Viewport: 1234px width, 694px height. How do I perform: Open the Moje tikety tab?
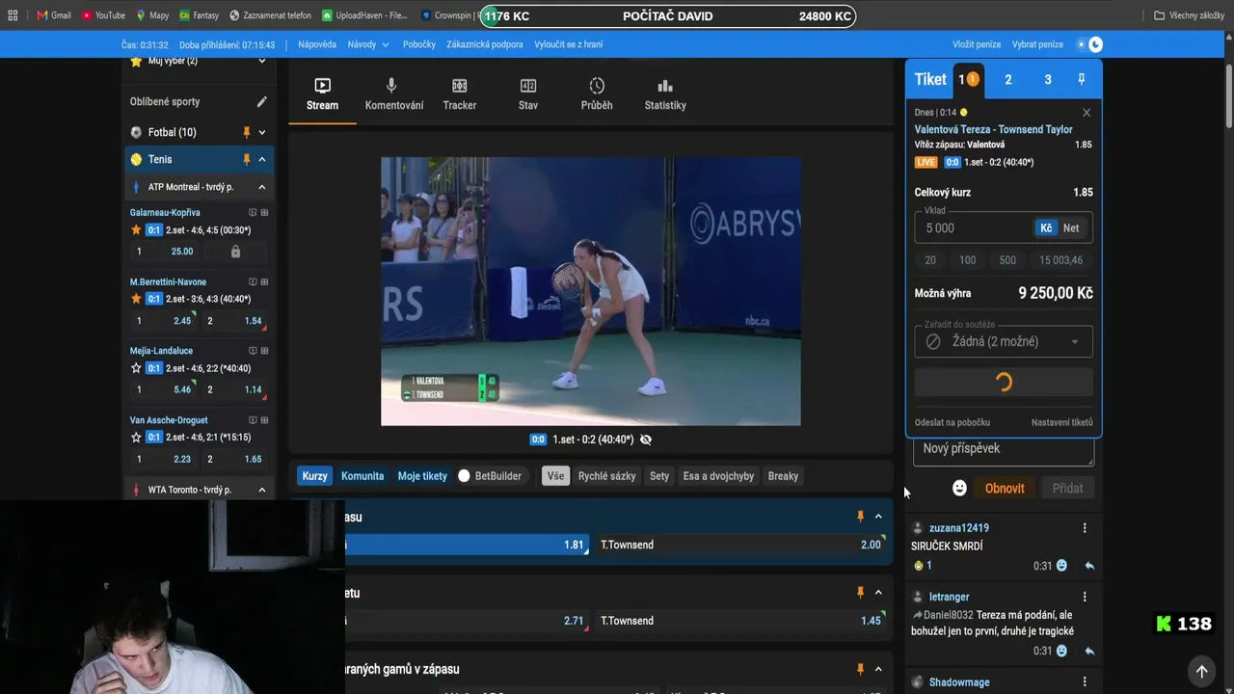pyautogui.click(x=422, y=476)
